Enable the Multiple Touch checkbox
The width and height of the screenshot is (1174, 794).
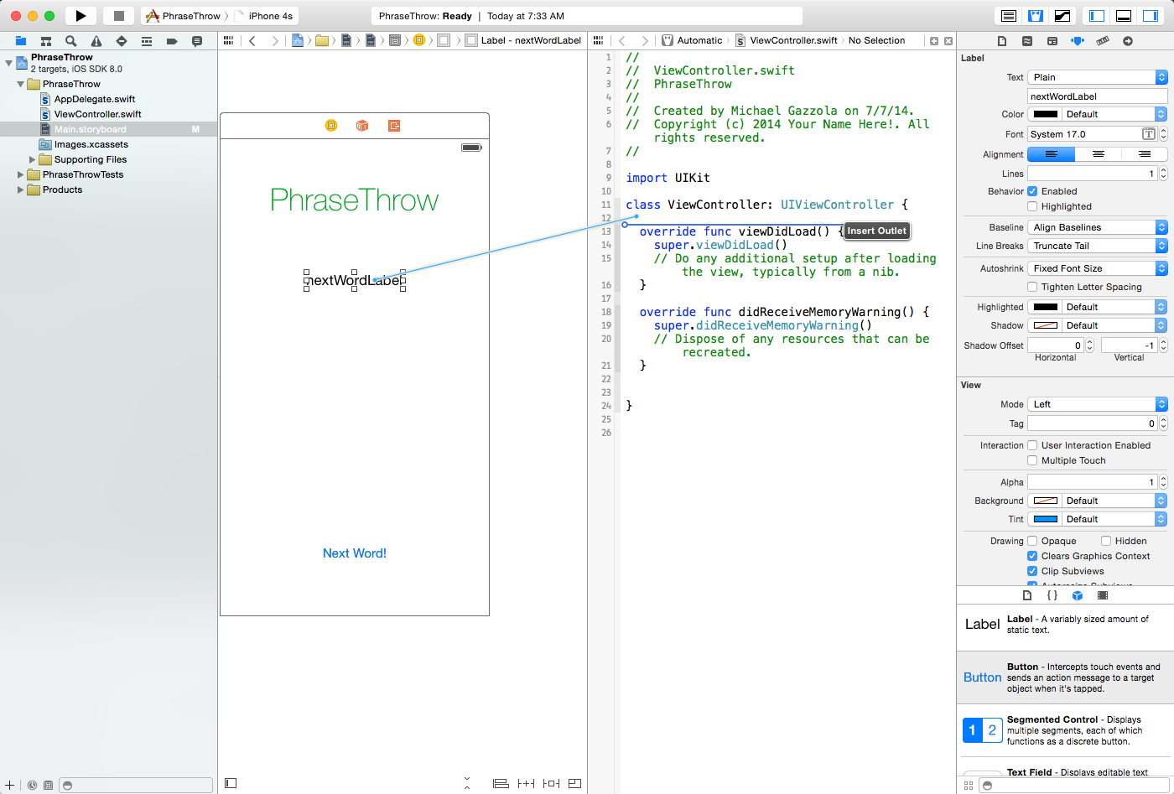[1032, 460]
